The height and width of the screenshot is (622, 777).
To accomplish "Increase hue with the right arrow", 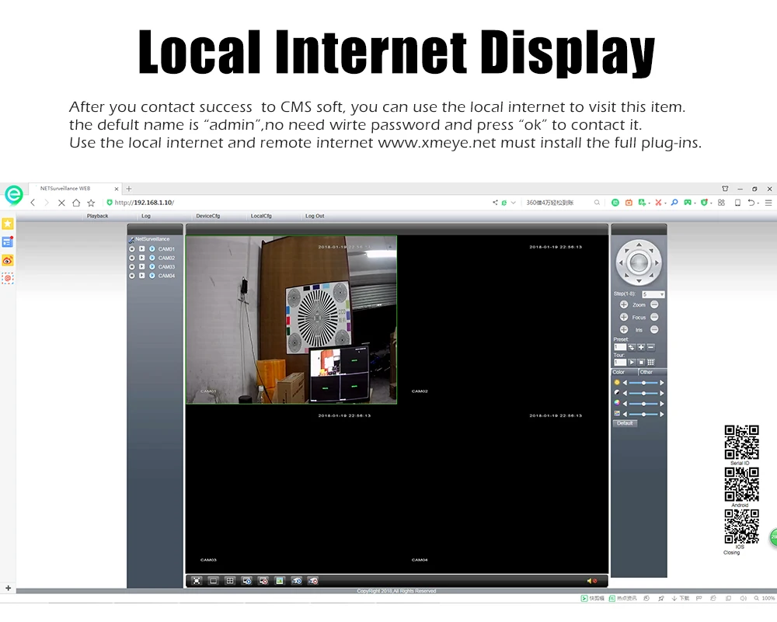I will point(661,414).
